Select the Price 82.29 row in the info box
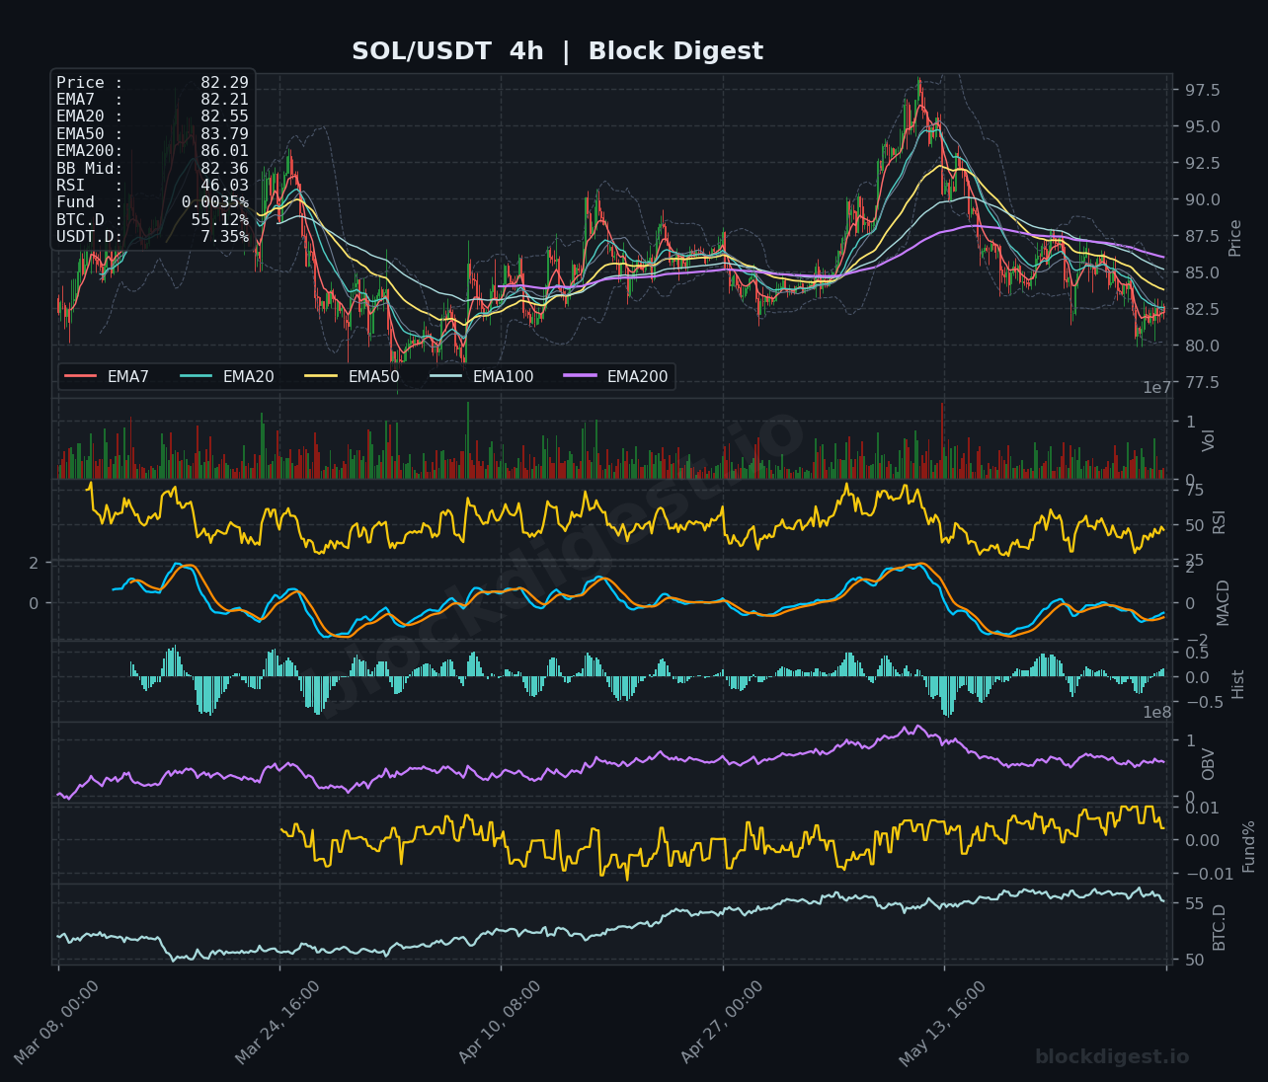Screen dimensions: 1268x1082 (x=152, y=83)
